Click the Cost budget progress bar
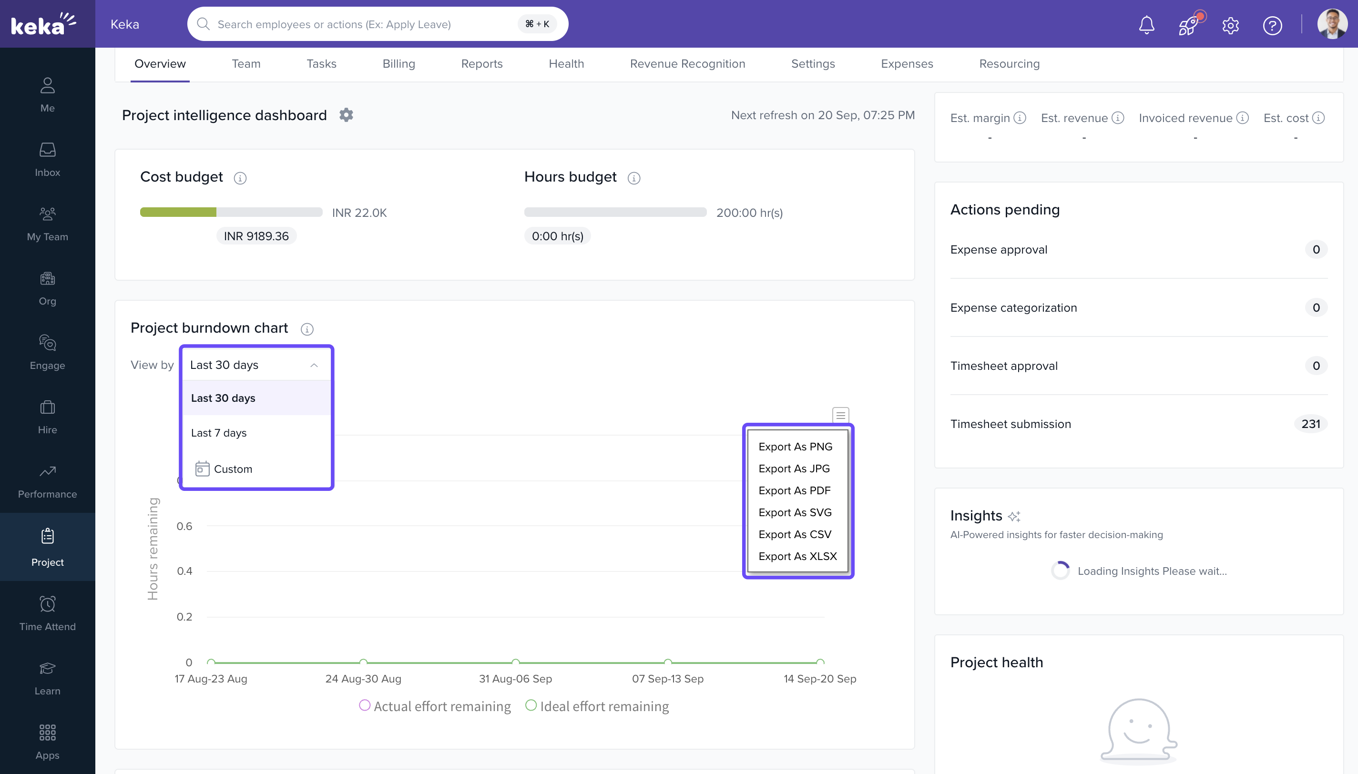 point(231,212)
